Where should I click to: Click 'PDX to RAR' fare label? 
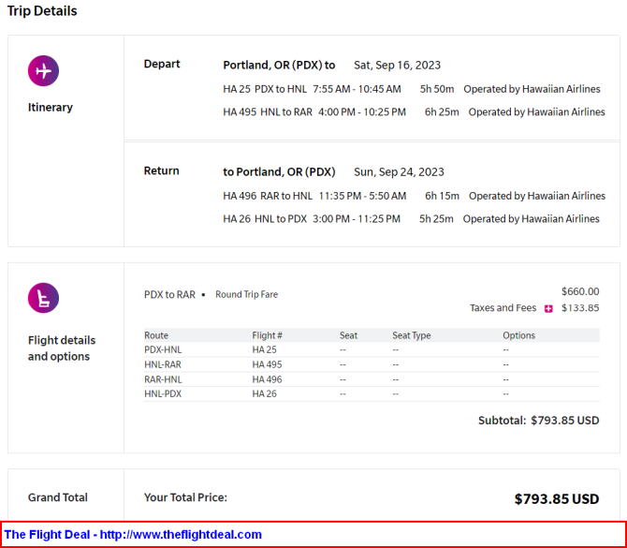pos(169,295)
